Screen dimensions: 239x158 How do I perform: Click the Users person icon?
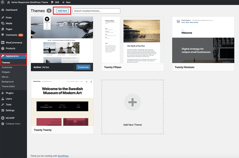[3, 99]
